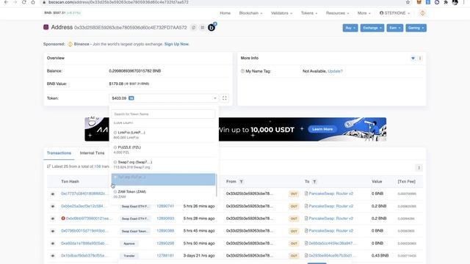Preview transaction 0xc7737c eye icon
The image size is (470, 264).
coord(53,194)
